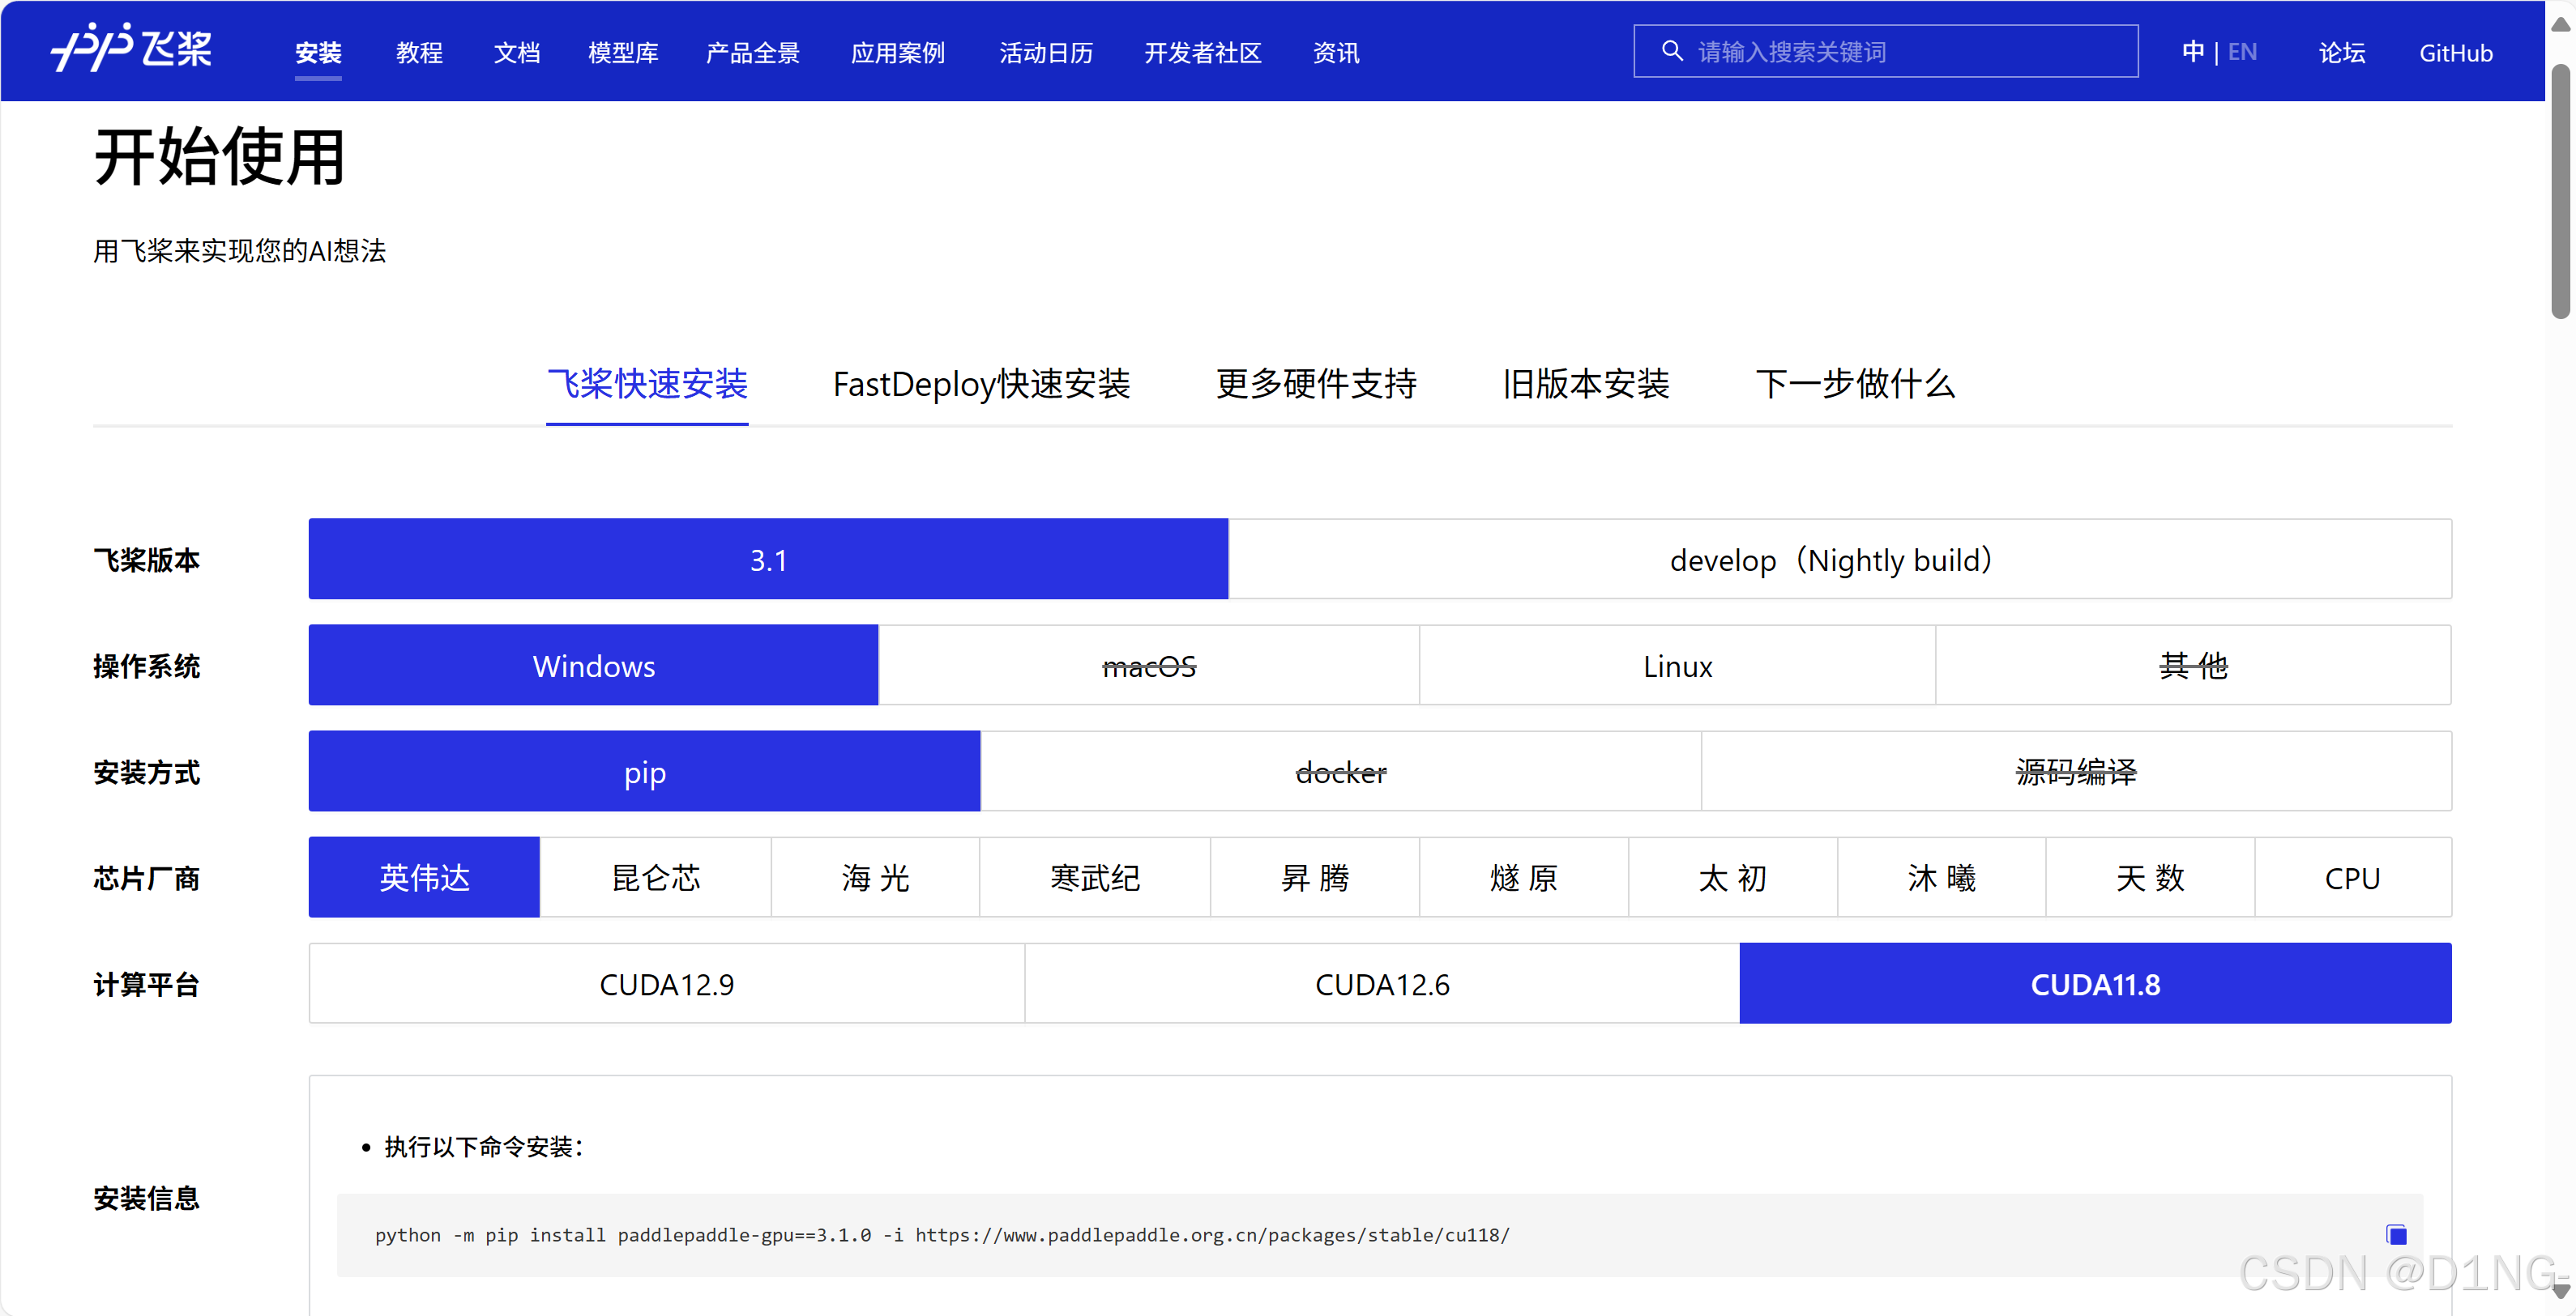
Task: Visit the 论坛 forum page
Action: click(2342, 53)
